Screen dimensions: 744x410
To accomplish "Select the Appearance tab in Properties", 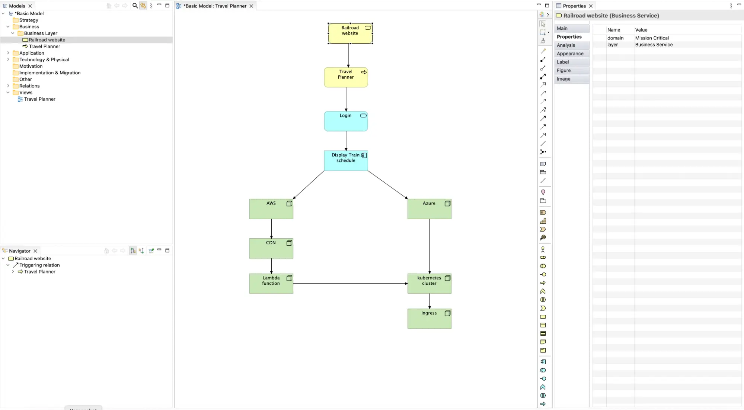I will point(570,53).
